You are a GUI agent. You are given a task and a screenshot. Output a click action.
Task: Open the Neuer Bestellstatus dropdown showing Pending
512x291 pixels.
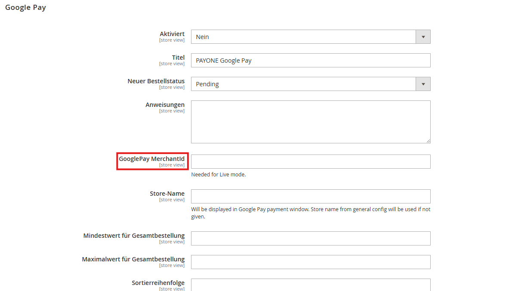(311, 84)
